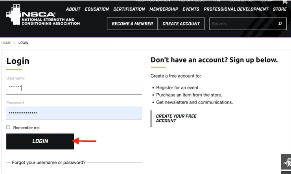Toggle the Remember me checkbox
The width and height of the screenshot is (291, 174).
pyautogui.click(x=8, y=128)
